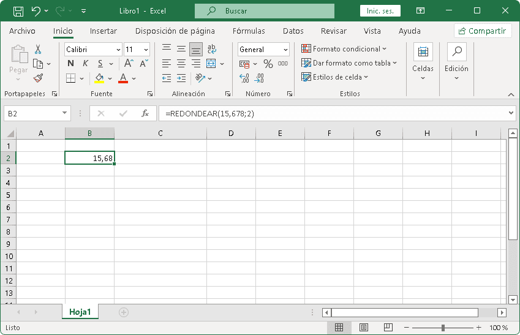Select the Format Painter brush icon
The image size is (520, 335).
pyautogui.click(x=38, y=78)
